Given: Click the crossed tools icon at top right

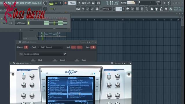Looking at the screenshot, I should click(169, 3).
